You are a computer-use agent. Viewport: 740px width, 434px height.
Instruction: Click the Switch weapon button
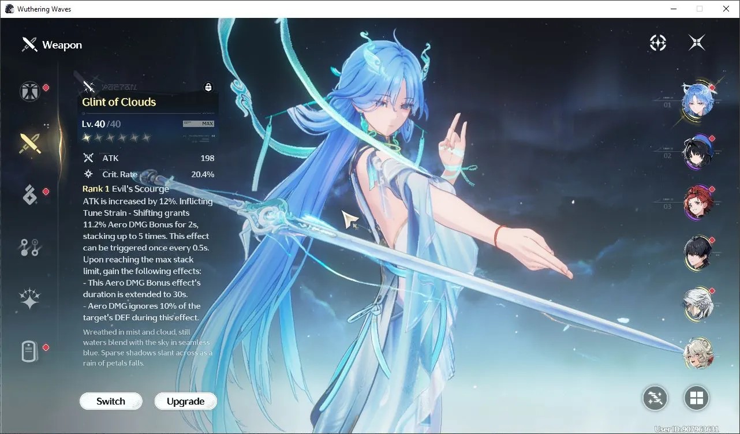111,401
